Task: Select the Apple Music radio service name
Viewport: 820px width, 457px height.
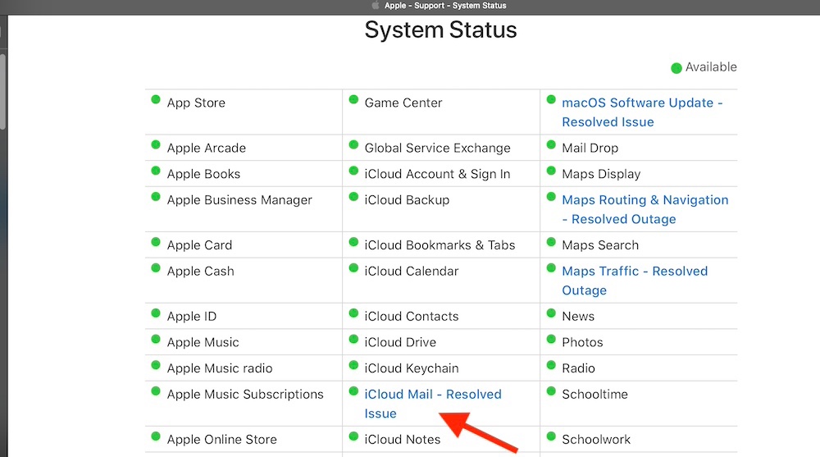Action: point(220,368)
